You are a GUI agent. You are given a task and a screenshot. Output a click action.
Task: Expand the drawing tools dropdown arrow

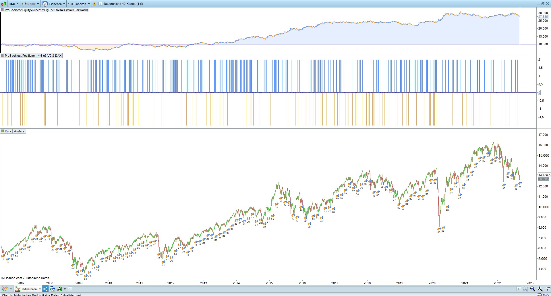[x=11, y=289]
